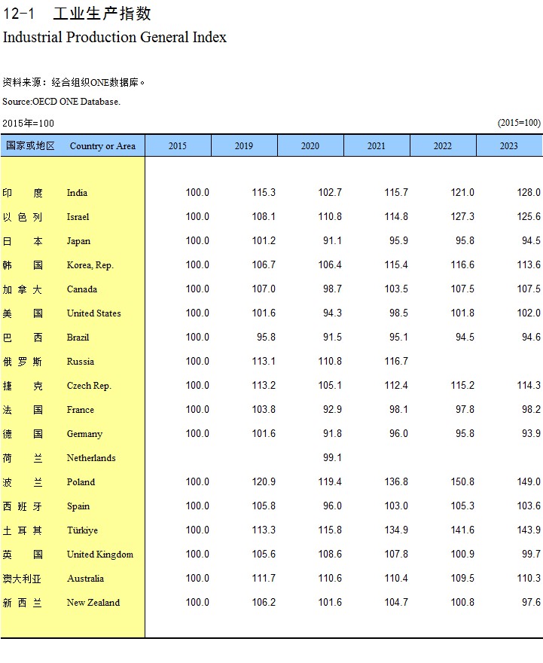Image resolution: width=543 pixels, height=663 pixels.
Task: Select the 2023 column header
Action: tap(509, 146)
